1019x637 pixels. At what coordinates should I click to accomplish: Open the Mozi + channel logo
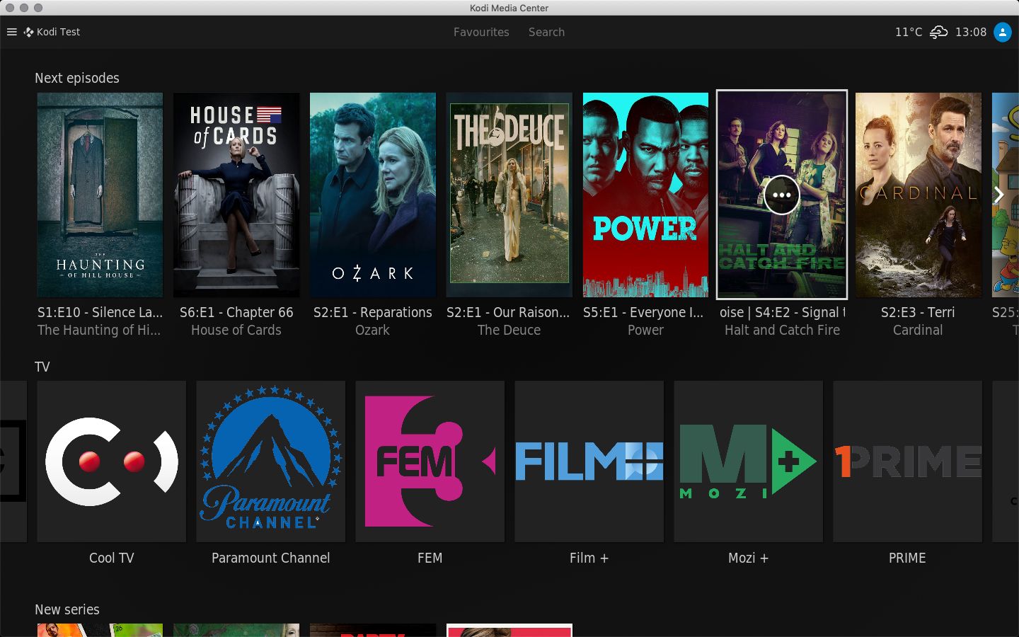click(749, 461)
